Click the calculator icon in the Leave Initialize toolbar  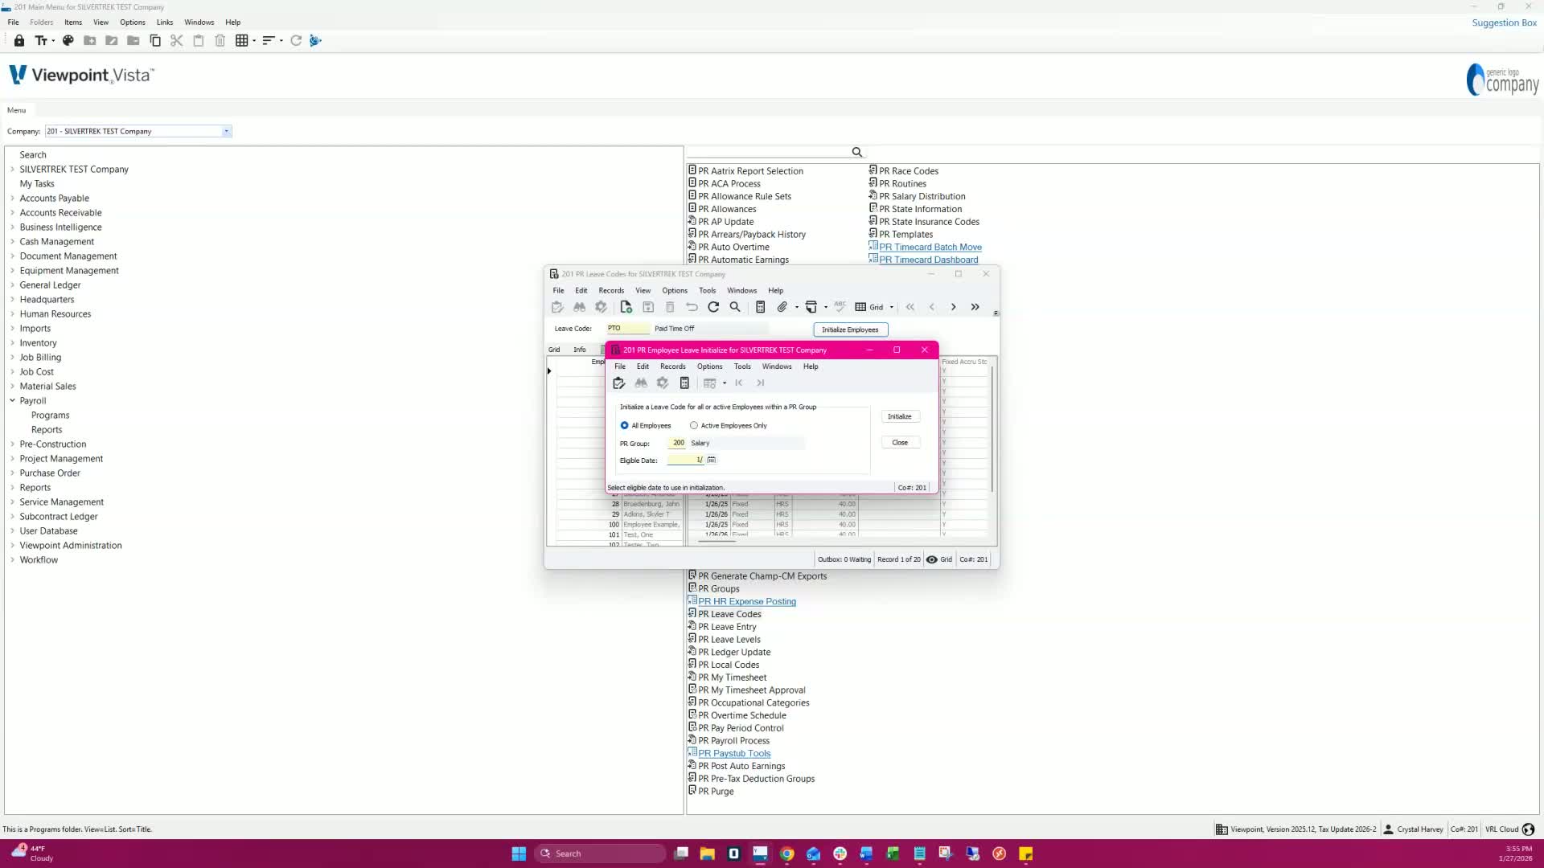(684, 383)
